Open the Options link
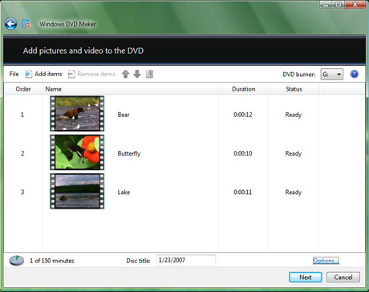 coord(326,261)
